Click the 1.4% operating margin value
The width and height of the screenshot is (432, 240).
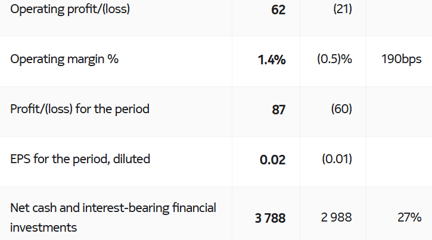click(272, 60)
